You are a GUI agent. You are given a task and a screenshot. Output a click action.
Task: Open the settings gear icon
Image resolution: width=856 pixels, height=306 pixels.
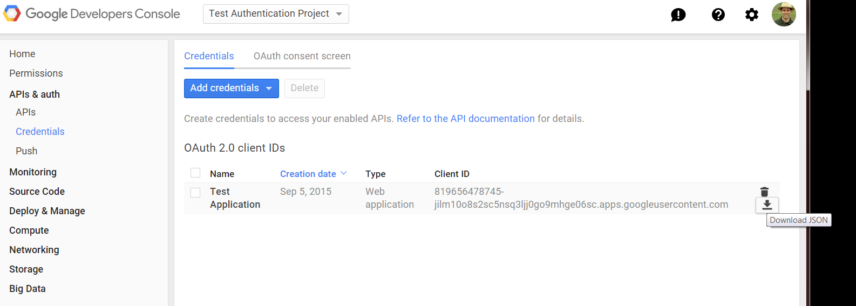point(751,15)
